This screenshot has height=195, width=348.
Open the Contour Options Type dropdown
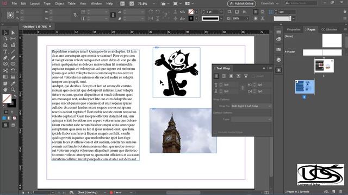251,119
